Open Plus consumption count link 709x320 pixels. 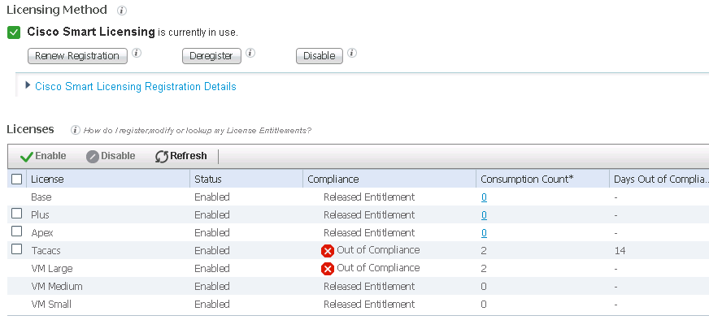[484, 215]
